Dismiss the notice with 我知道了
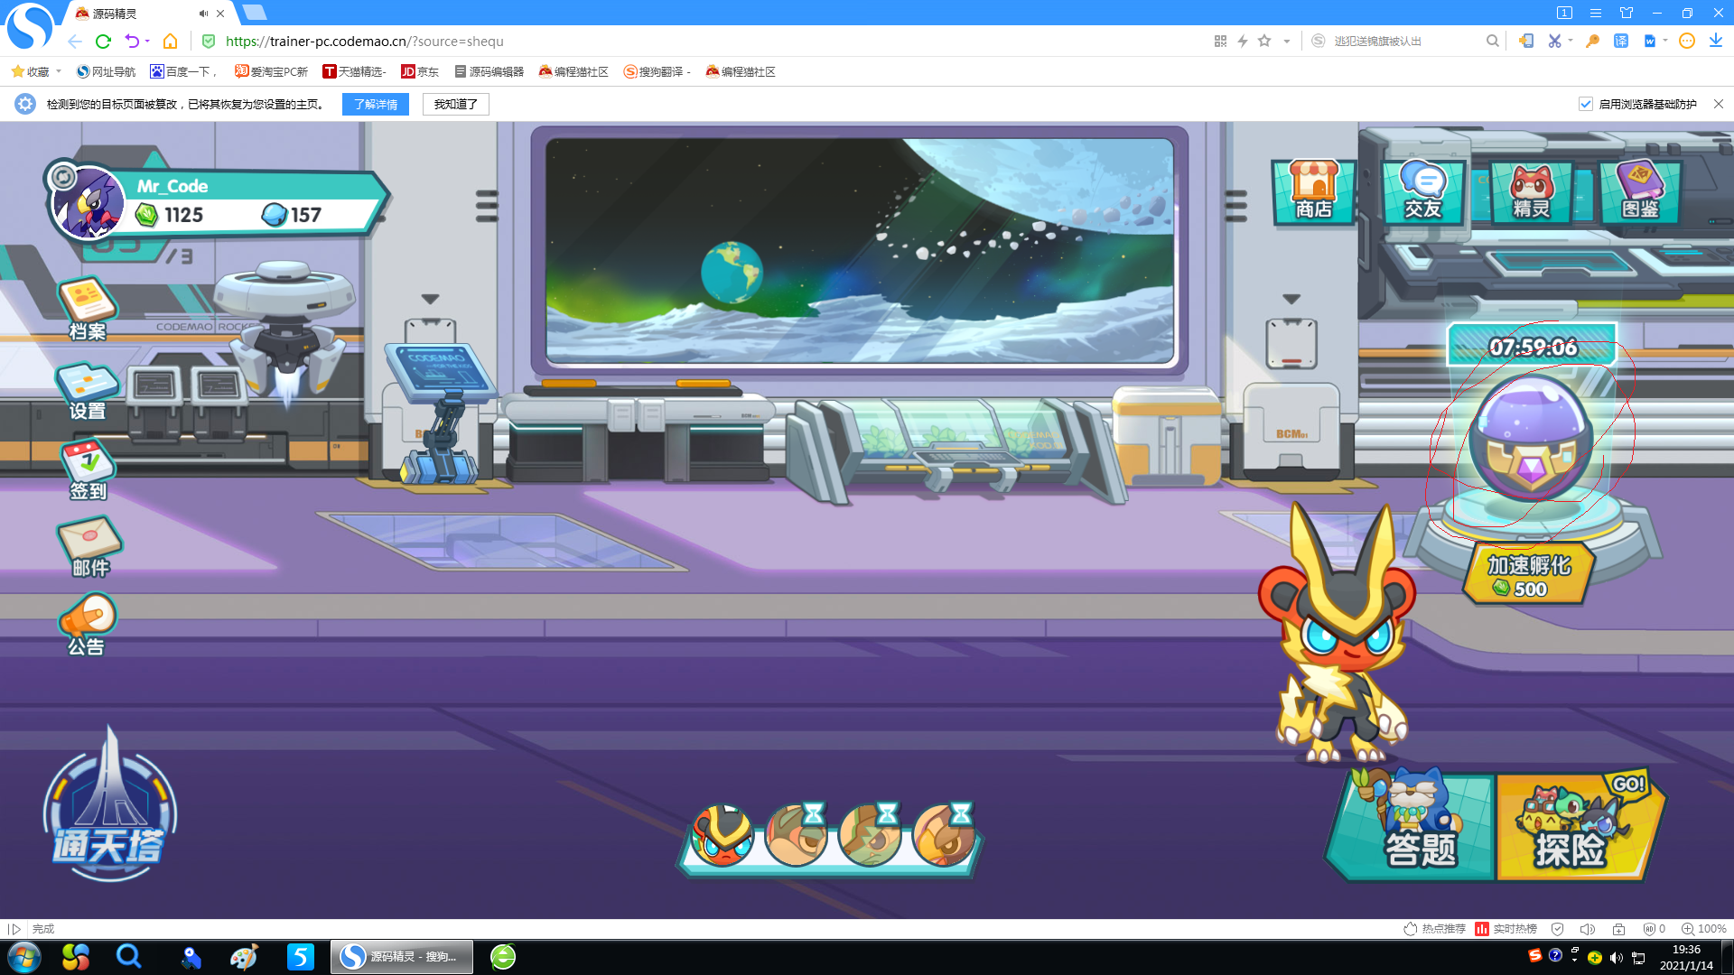Image resolution: width=1734 pixels, height=975 pixels. pos(456,105)
